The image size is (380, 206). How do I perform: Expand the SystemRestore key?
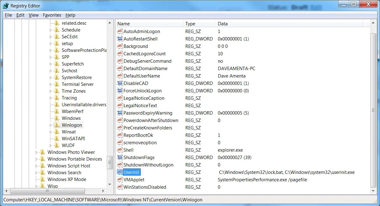pyautogui.click(x=51, y=78)
